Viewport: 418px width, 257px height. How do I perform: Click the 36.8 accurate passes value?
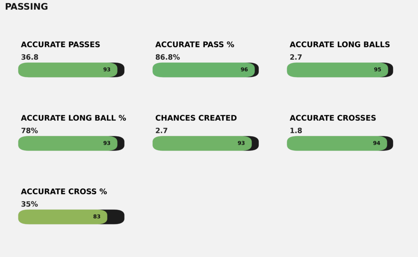[x=30, y=58]
